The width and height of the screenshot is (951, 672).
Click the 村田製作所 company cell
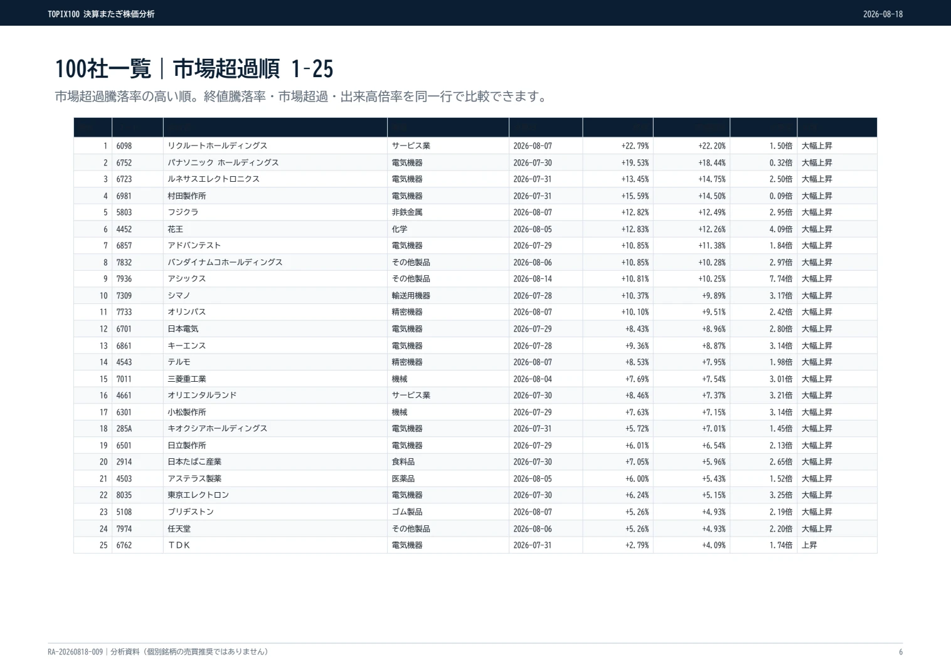click(186, 196)
